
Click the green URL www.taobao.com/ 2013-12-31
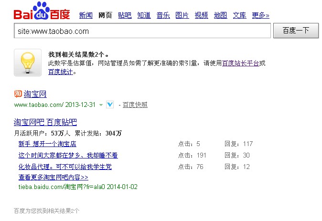click(x=55, y=105)
